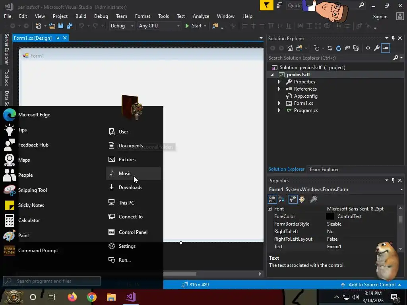Open Music from the Start menu
Viewport: 407px width, 305px height.
point(134,173)
